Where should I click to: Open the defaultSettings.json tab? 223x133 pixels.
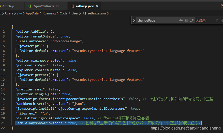coord(46,6)
